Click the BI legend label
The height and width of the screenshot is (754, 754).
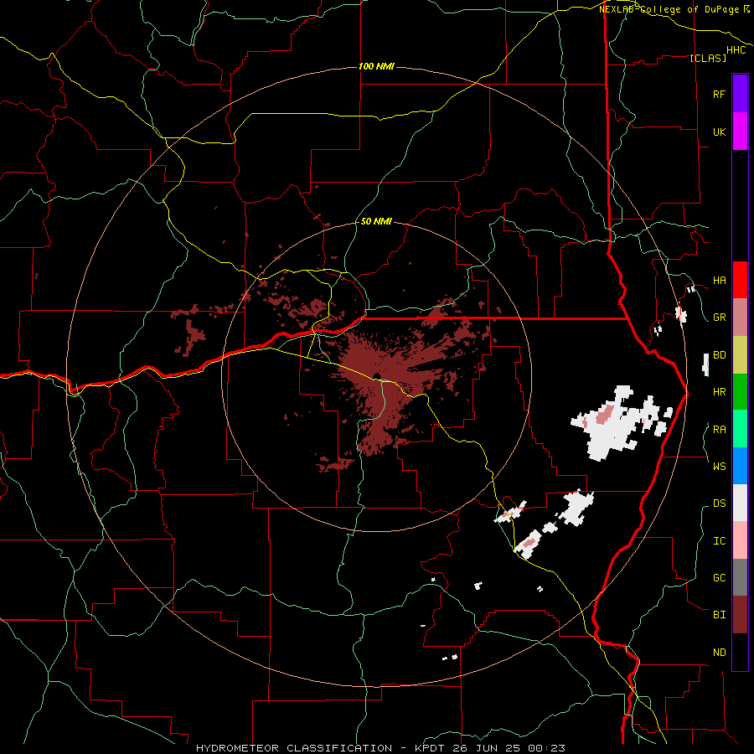(x=719, y=615)
